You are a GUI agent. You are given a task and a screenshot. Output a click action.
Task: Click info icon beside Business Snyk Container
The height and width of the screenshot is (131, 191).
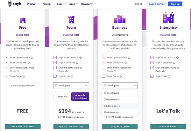point(125,62)
